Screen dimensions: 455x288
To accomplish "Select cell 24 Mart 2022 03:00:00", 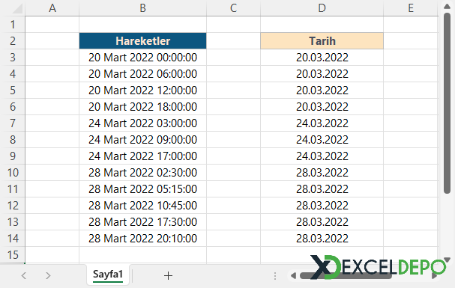I will click(142, 123).
